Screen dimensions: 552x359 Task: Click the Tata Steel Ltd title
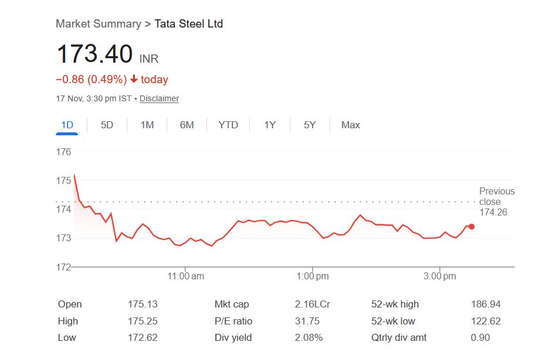188,24
